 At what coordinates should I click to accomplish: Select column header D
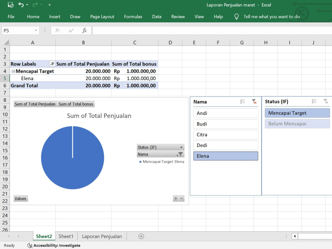click(170, 42)
